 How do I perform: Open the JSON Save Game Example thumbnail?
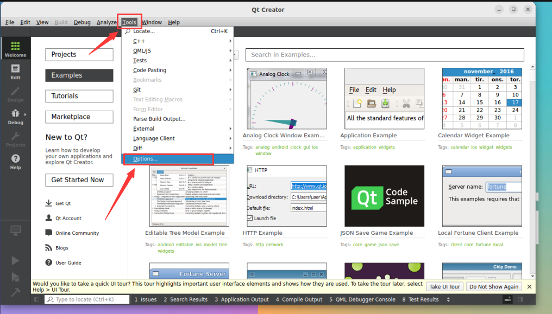(385, 196)
